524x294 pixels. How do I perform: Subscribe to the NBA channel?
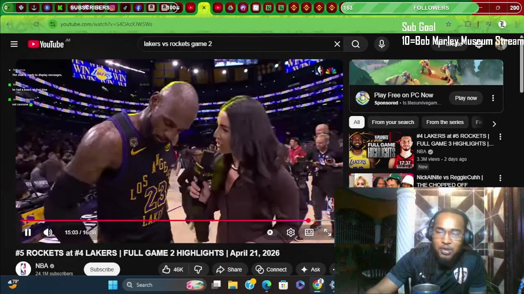[x=102, y=269]
